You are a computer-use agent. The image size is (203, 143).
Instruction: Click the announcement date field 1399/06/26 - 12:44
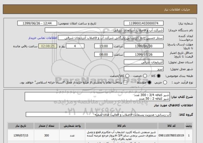click(37, 23)
